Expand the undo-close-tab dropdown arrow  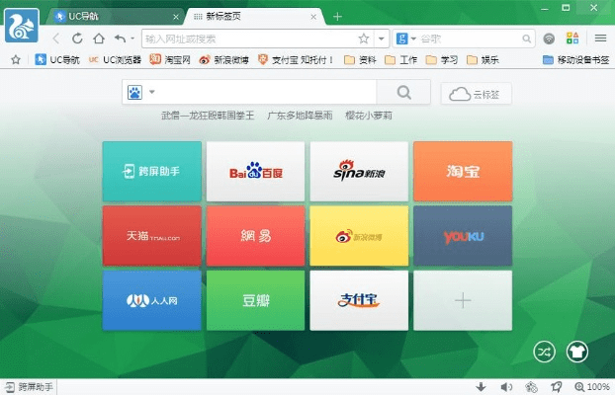[132, 39]
